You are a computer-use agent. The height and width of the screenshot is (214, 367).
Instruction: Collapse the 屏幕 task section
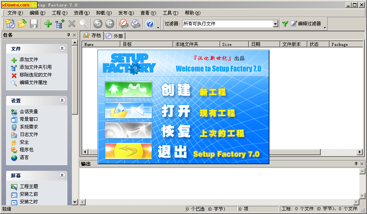point(62,175)
